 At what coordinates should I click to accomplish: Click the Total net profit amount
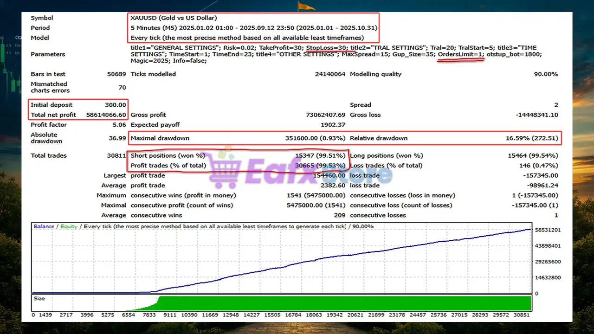tap(106, 115)
